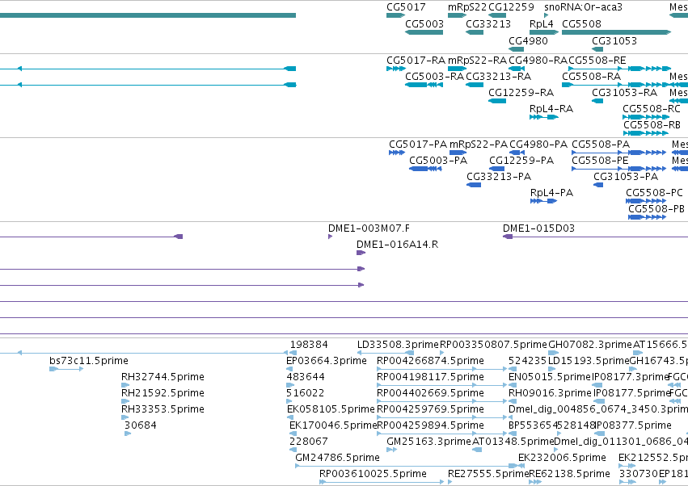Click the CG33213-RA transcript glyph
688x486 pixels.
click(475, 85)
